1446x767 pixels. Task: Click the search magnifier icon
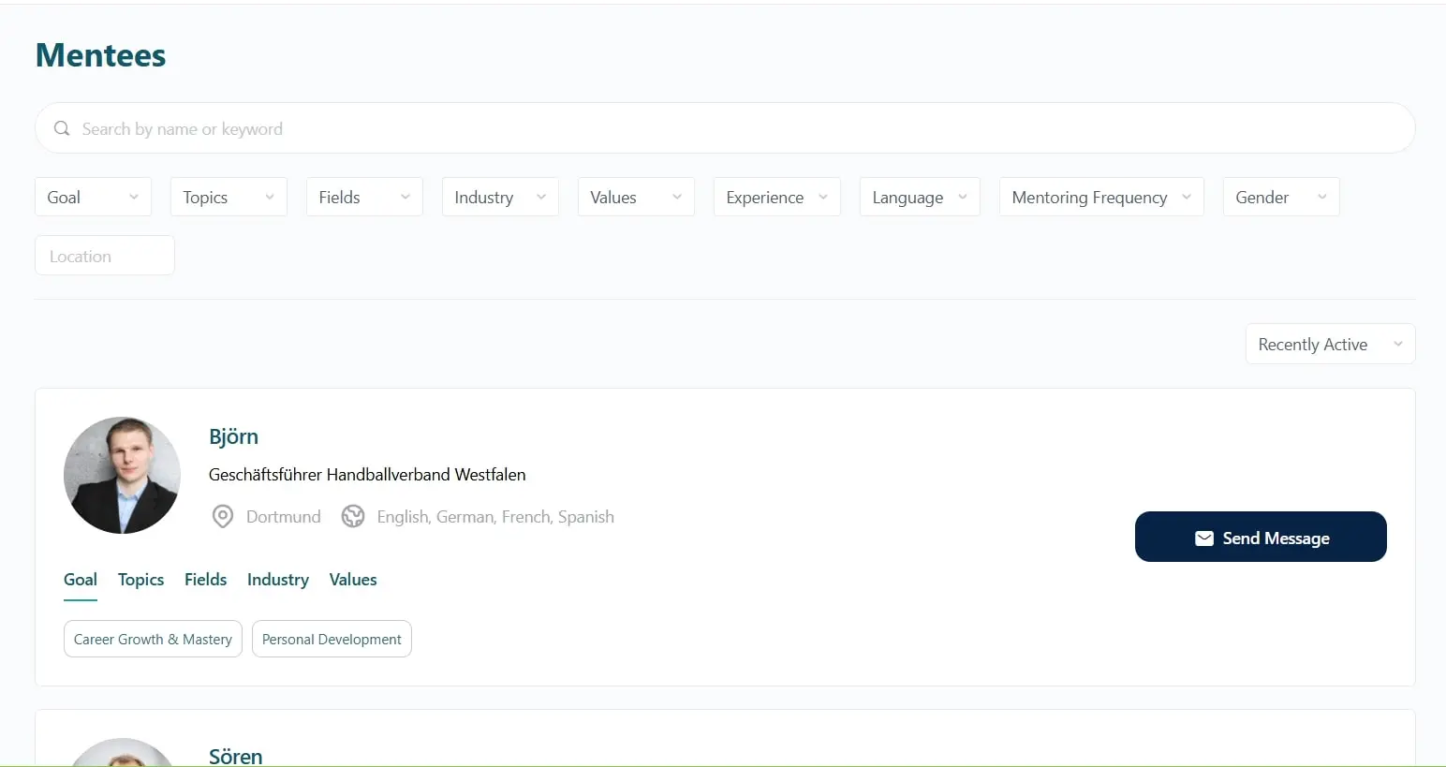[x=62, y=128]
